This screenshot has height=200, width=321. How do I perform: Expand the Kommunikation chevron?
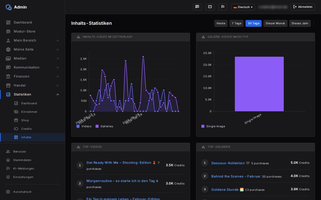coord(58,67)
